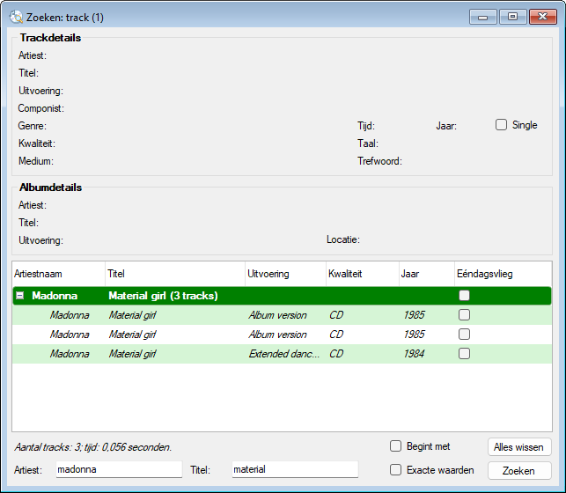The image size is (566, 493).
Task: Select the Extended danc... track row
Action: click(x=282, y=354)
